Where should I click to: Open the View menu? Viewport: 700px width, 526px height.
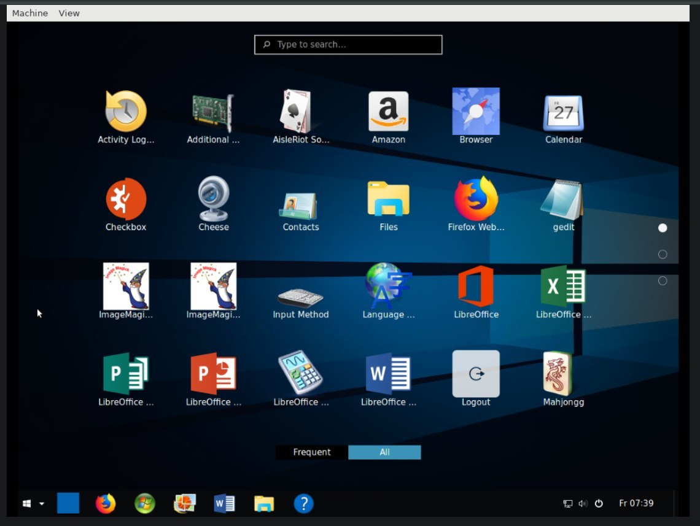pyautogui.click(x=69, y=13)
